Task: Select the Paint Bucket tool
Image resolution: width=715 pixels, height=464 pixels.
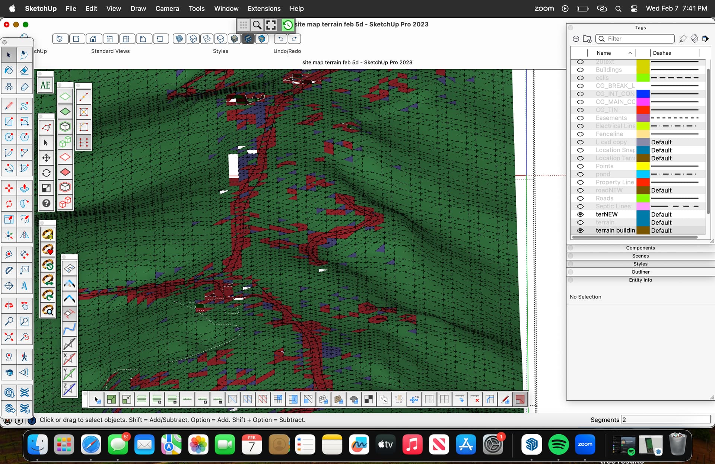Action: pos(9,70)
